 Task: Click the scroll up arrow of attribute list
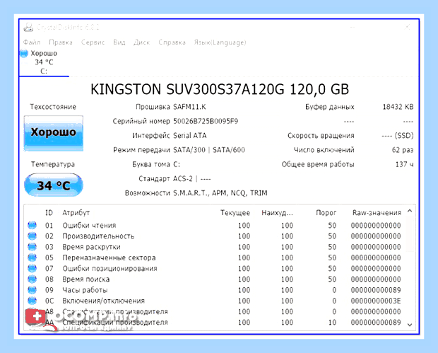pyautogui.click(x=410, y=212)
